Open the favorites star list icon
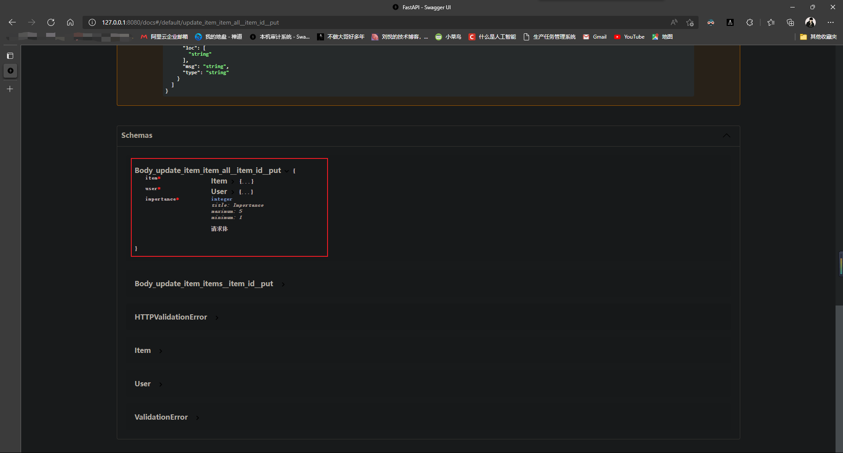This screenshot has height=453, width=843. [771, 22]
